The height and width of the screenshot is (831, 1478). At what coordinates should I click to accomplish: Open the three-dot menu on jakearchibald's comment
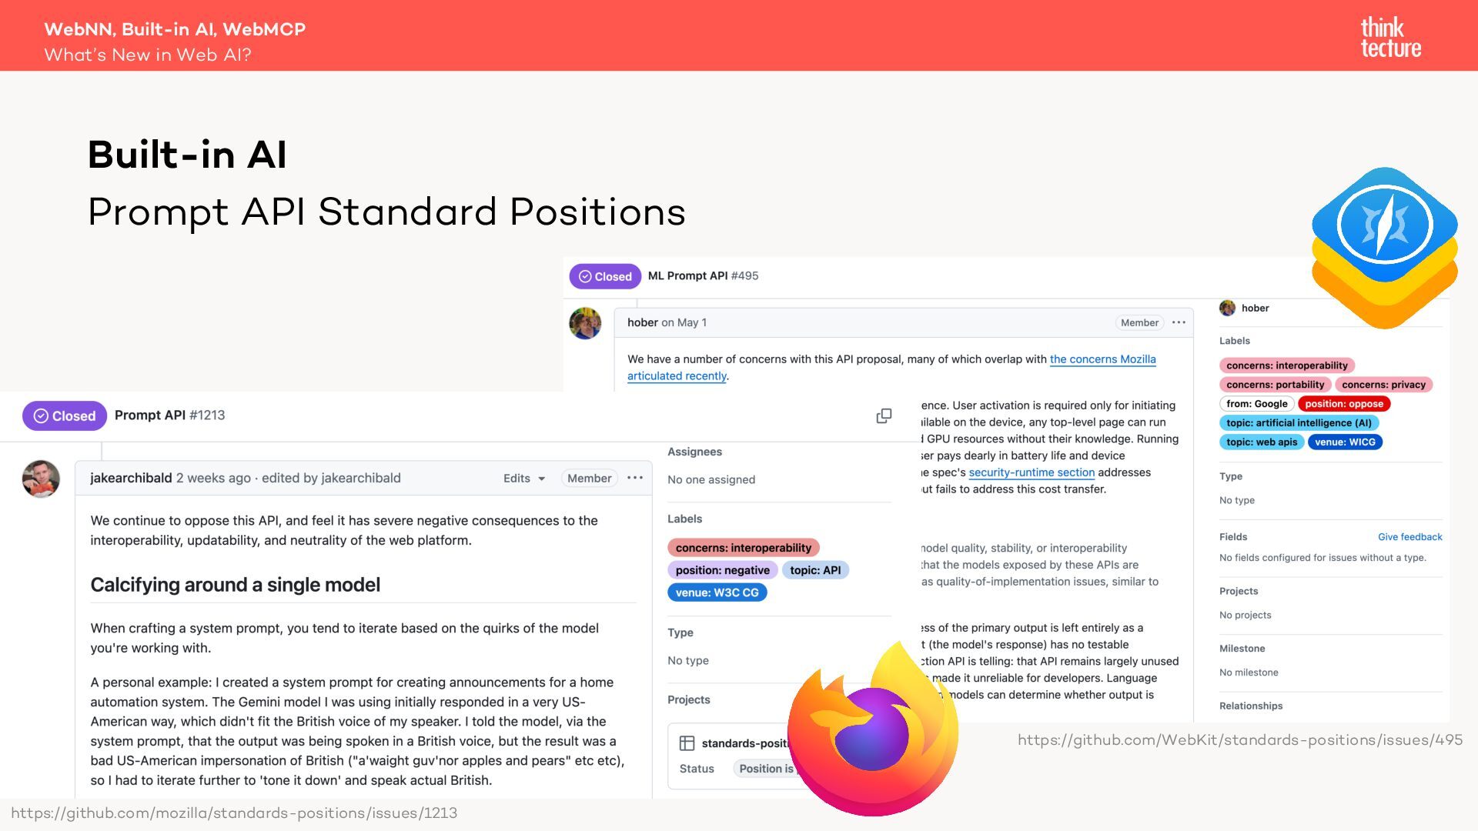click(635, 478)
